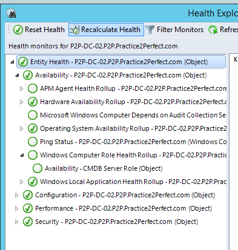Click healthy state icon for Hardware Availability Rollup
The image size is (238, 250).
33,102
